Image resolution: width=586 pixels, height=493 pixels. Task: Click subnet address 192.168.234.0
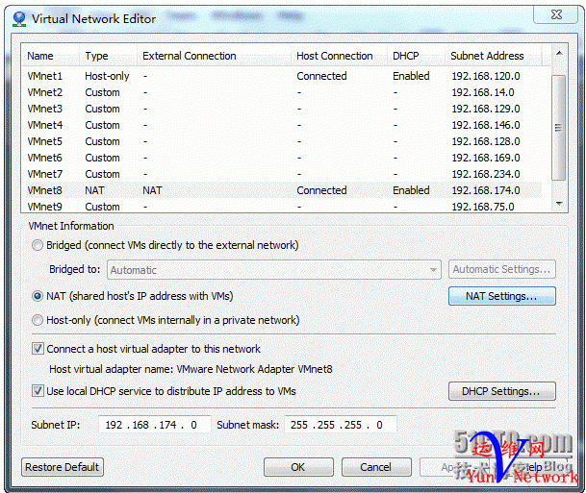click(486, 174)
